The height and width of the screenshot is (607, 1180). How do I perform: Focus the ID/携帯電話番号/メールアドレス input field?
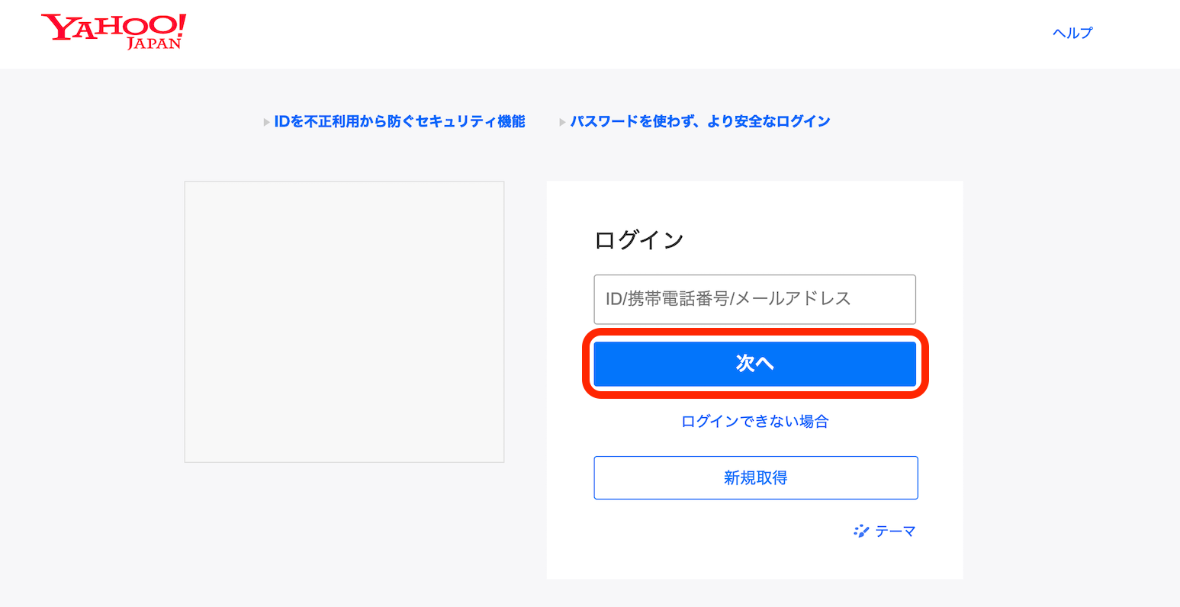point(754,299)
